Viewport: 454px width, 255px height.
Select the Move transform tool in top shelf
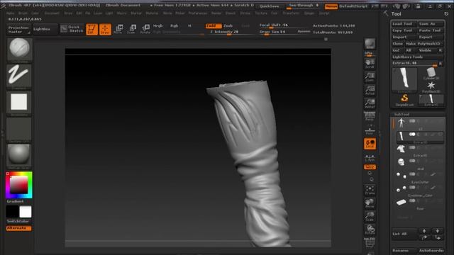pos(118,29)
